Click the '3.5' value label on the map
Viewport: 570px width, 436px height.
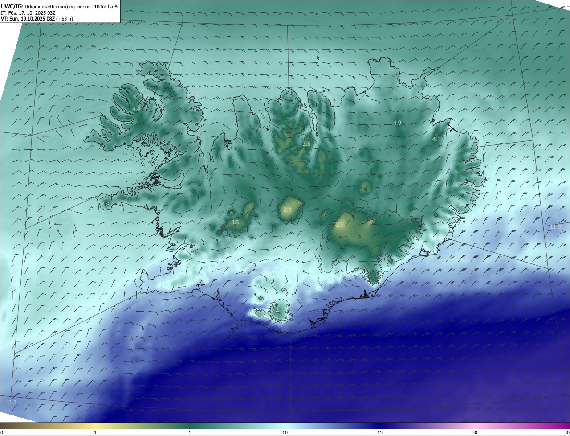[235, 222]
